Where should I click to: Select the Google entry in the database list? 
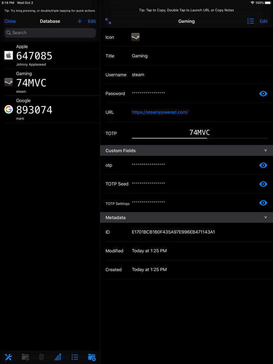tap(50, 110)
